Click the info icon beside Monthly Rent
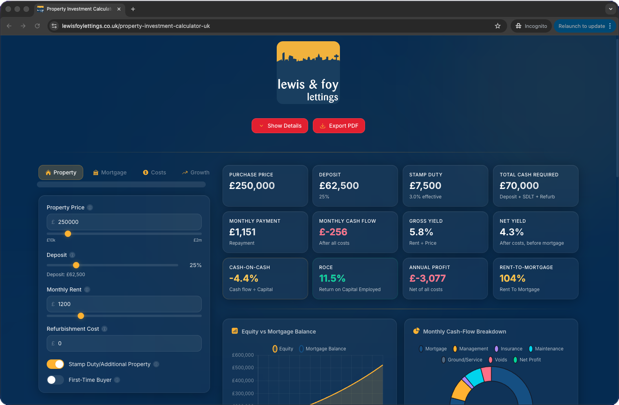Screen dimensions: 619x405 coord(87,290)
